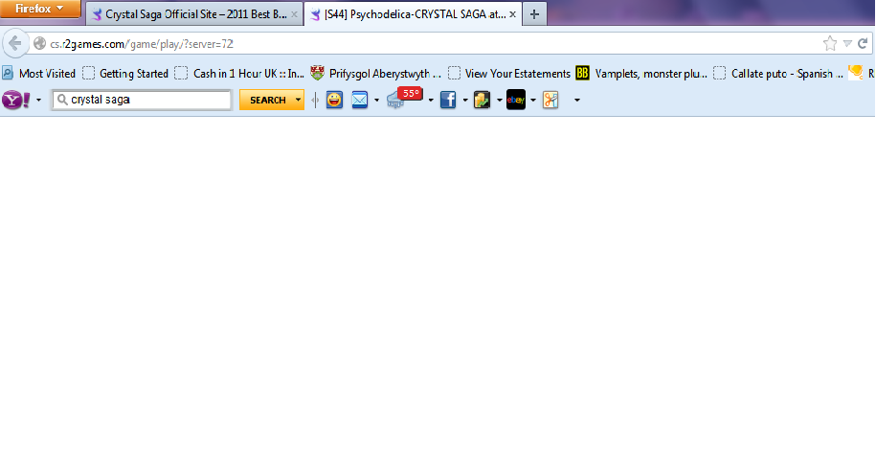876x454 pixels.
Task: Open a new tab with the plus button
Action: (x=533, y=14)
